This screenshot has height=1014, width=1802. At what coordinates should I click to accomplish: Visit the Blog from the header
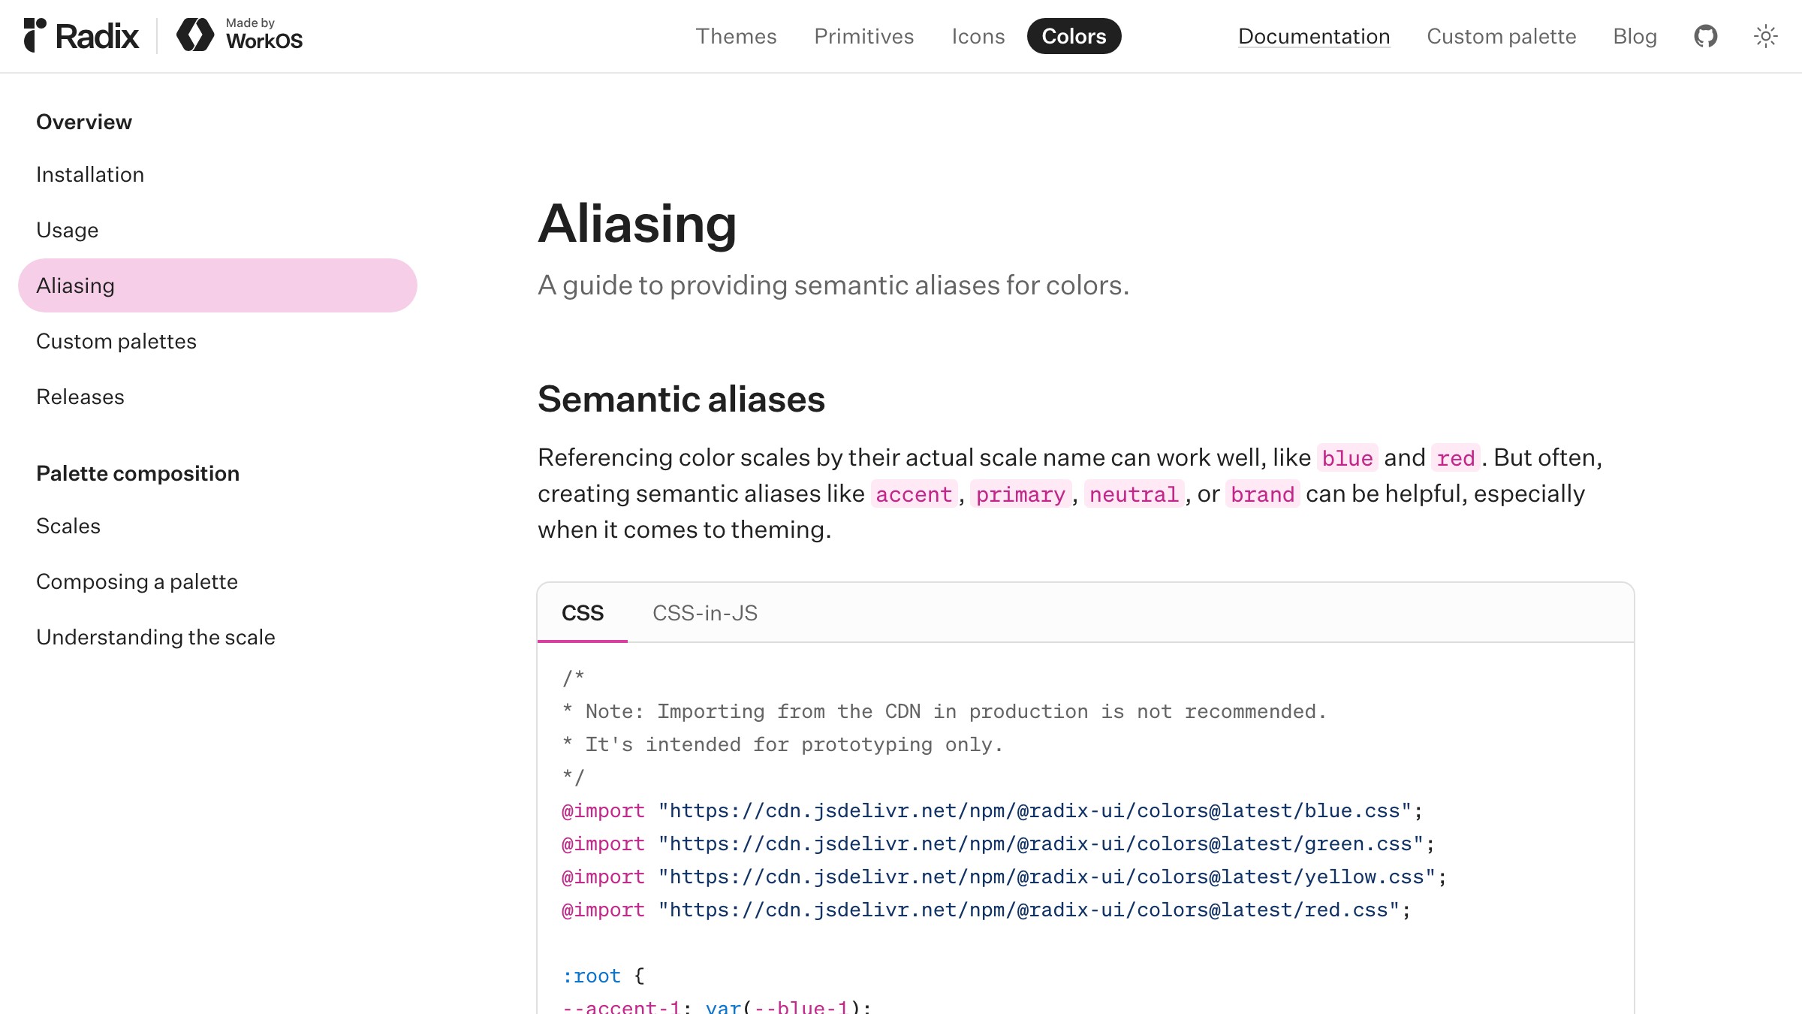pyautogui.click(x=1635, y=36)
